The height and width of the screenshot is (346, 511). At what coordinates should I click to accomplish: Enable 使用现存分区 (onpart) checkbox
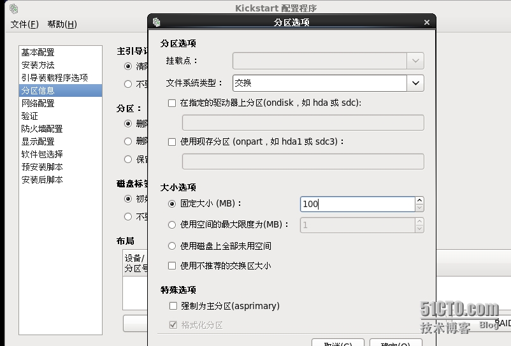coord(172,142)
